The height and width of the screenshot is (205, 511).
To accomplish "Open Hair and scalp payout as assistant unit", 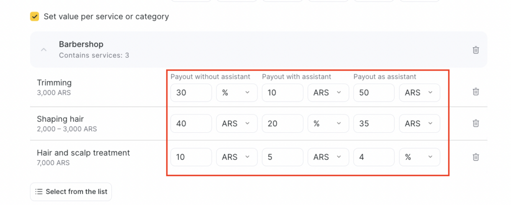I will point(419,157).
